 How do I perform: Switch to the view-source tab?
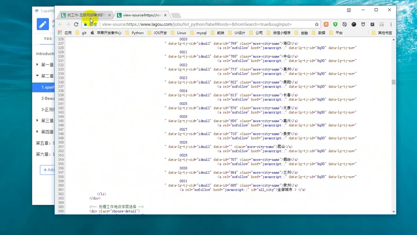pos(141,15)
